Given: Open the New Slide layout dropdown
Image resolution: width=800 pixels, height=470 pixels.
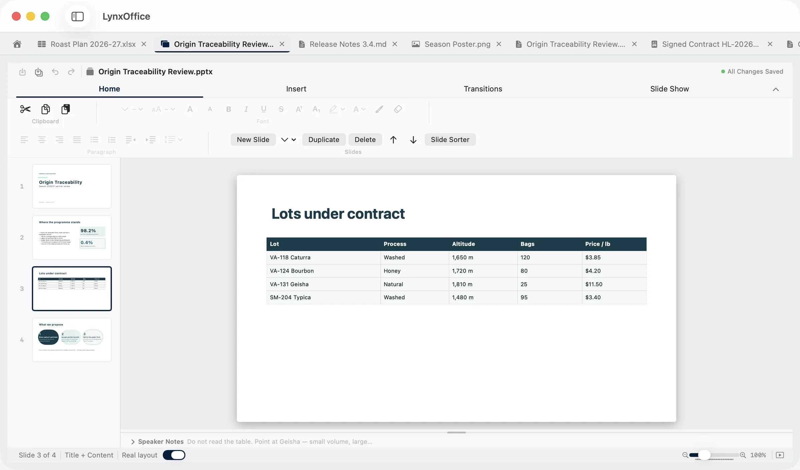Looking at the screenshot, I should pos(288,140).
